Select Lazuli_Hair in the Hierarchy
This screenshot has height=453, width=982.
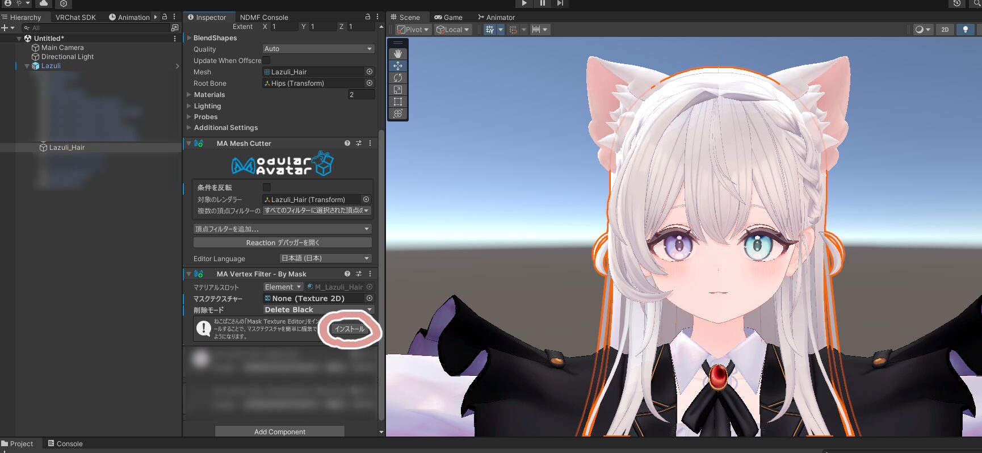66,148
